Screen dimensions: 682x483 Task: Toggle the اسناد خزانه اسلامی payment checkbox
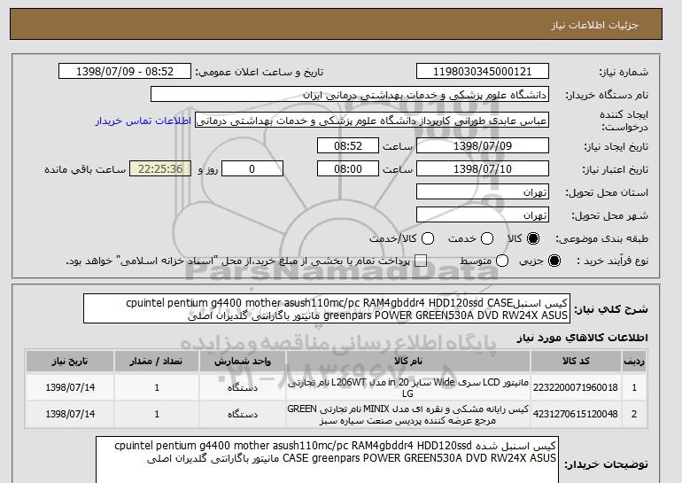click(x=421, y=261)
